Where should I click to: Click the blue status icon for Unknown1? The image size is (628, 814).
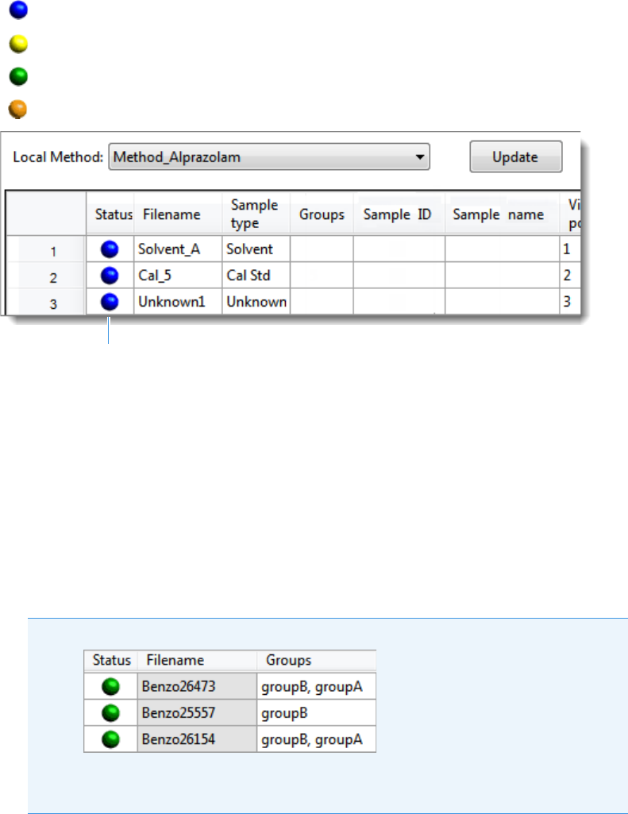(110, 302)
